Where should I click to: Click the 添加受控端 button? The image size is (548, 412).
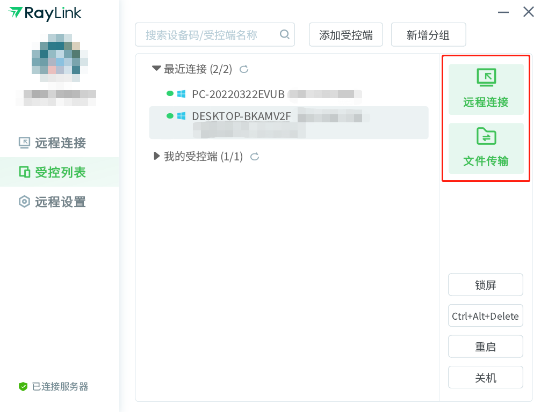[x=346, y=35]
